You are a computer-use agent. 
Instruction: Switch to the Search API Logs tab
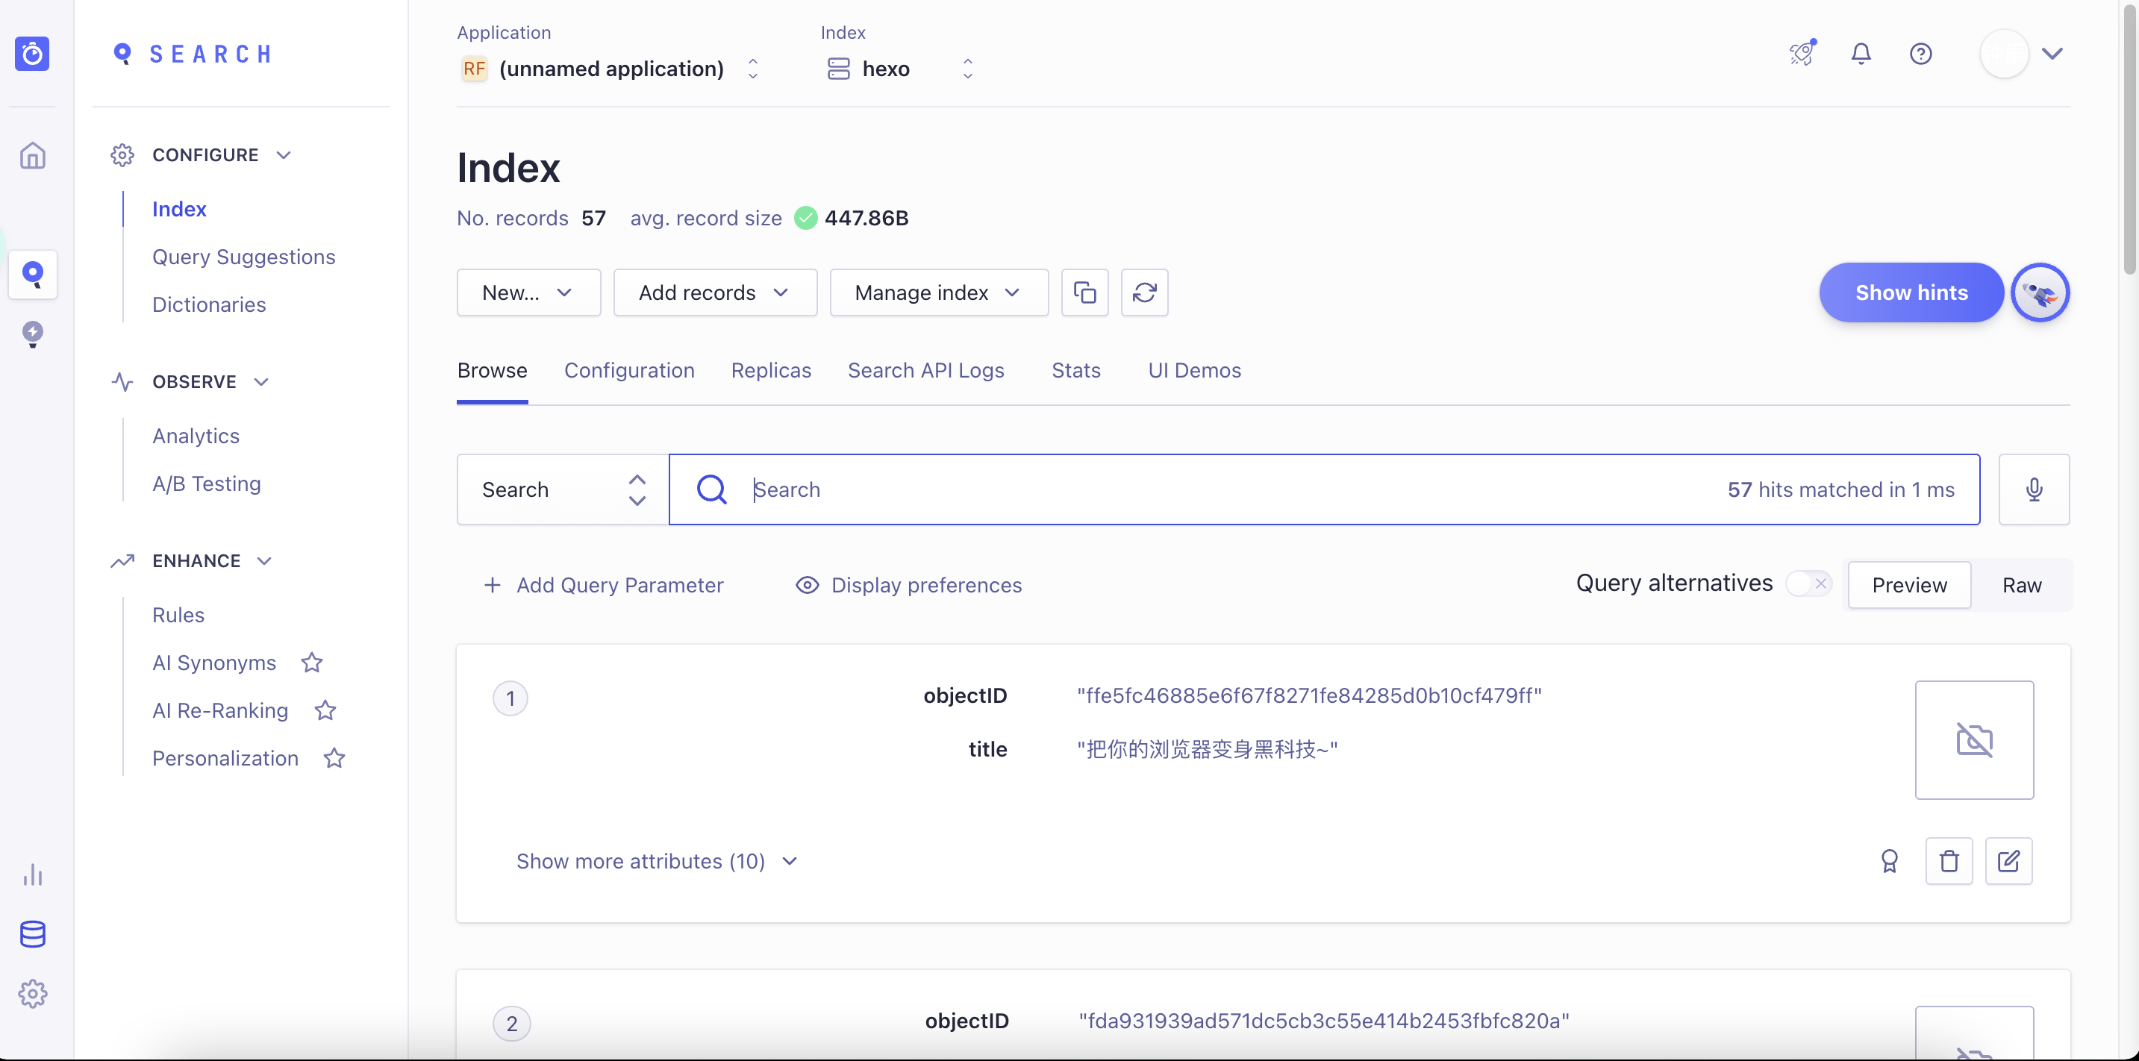pyautogui.click(x=926, y=370)
